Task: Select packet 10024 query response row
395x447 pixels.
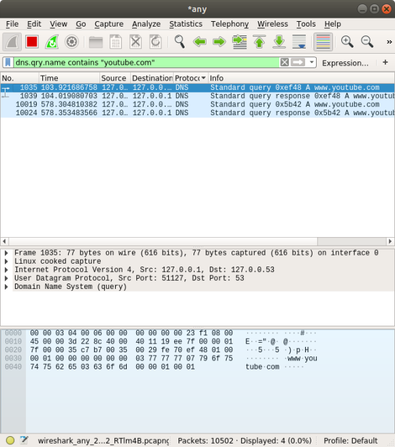Action: pyautogui.click(x=197, y=113)
